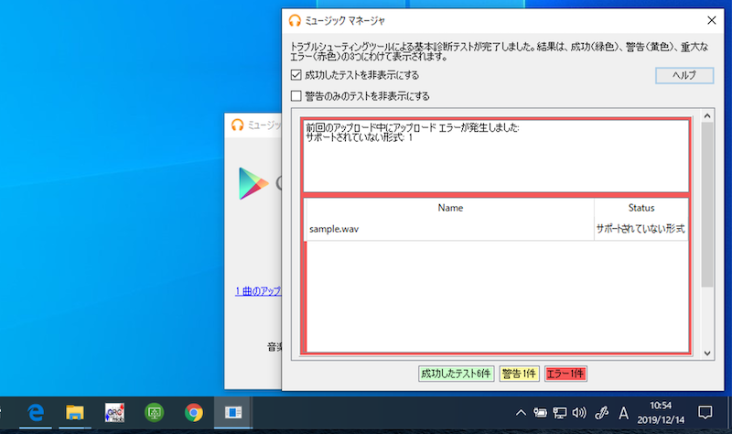Check 警告のみのテストを非表示にする checkbox
732x434 pixels.
[x=296, y=95]
